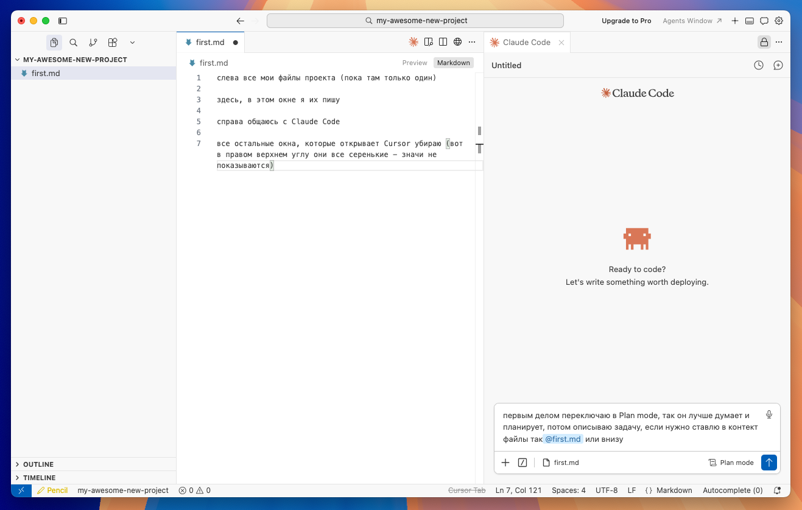Open errors and warnings problems indicator
This screenshot has width=802, height=510.
click(194, 491)
